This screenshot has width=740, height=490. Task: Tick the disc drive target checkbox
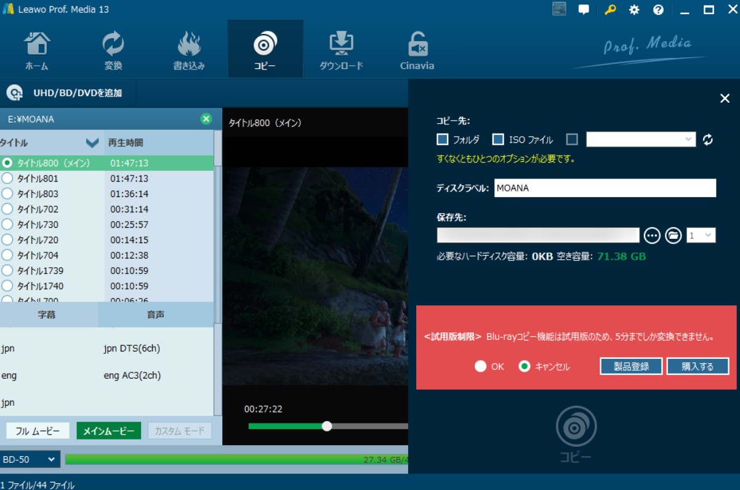pos(573,140)
